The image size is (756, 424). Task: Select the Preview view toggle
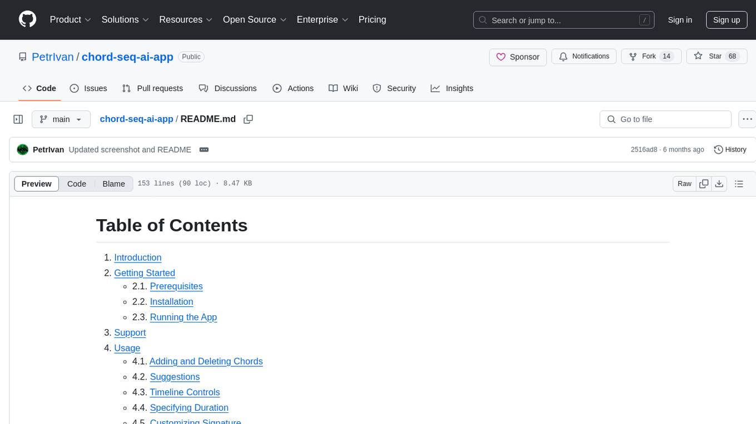37,184
